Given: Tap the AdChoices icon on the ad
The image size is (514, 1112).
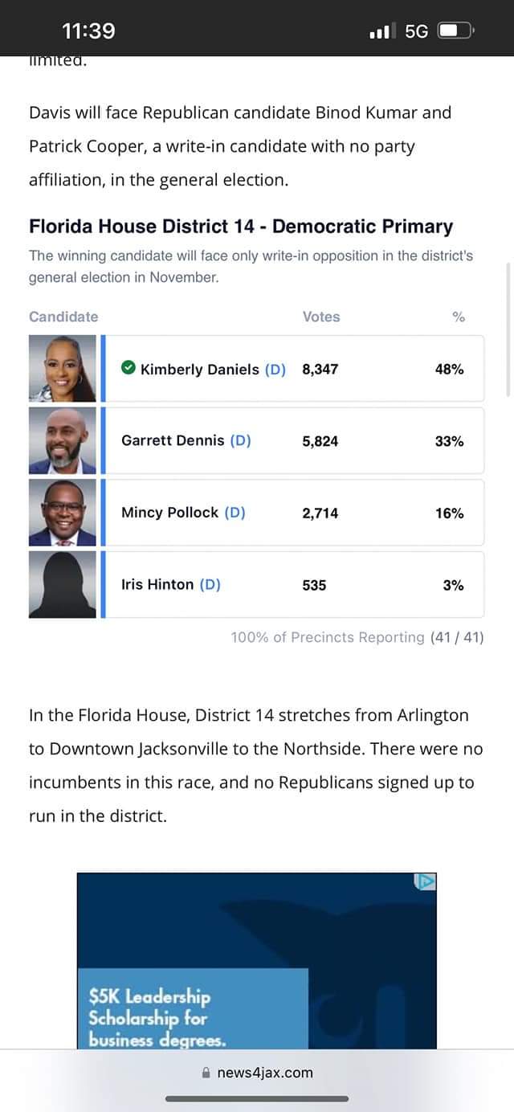Looking at the screenshot, I should tap(425, 881).
